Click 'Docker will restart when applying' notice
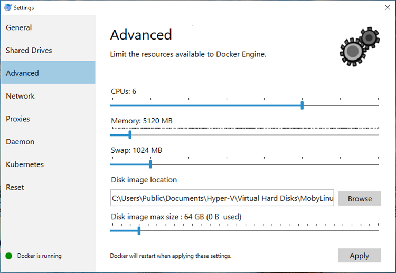This screenshot has height=273, width=396. [x=171, y=256]
